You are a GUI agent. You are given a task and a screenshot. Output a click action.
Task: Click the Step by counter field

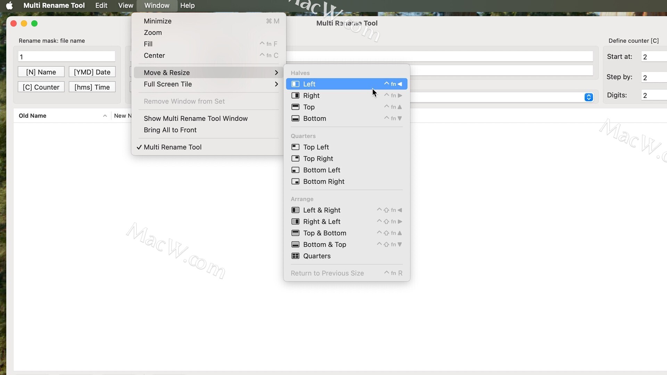[654, 77]
